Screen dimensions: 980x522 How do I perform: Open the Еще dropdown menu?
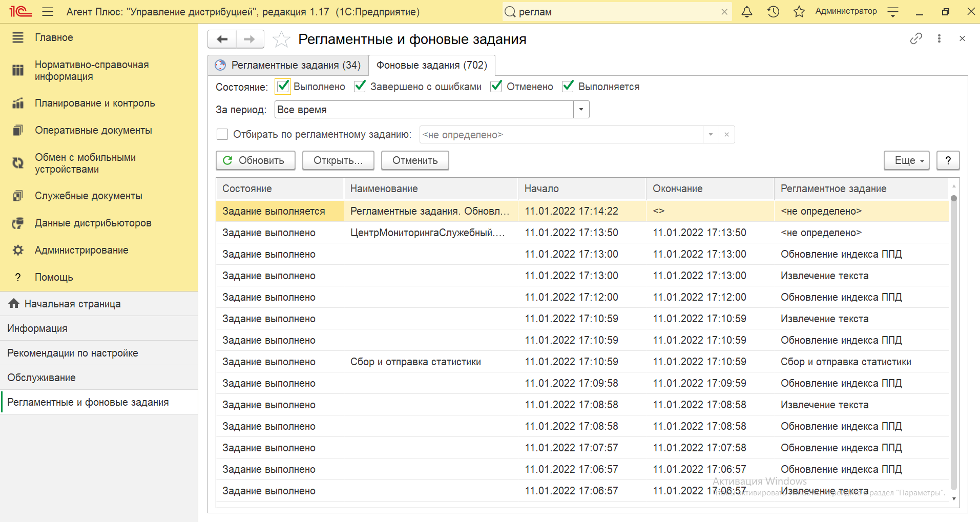click(x=906, y=160)
